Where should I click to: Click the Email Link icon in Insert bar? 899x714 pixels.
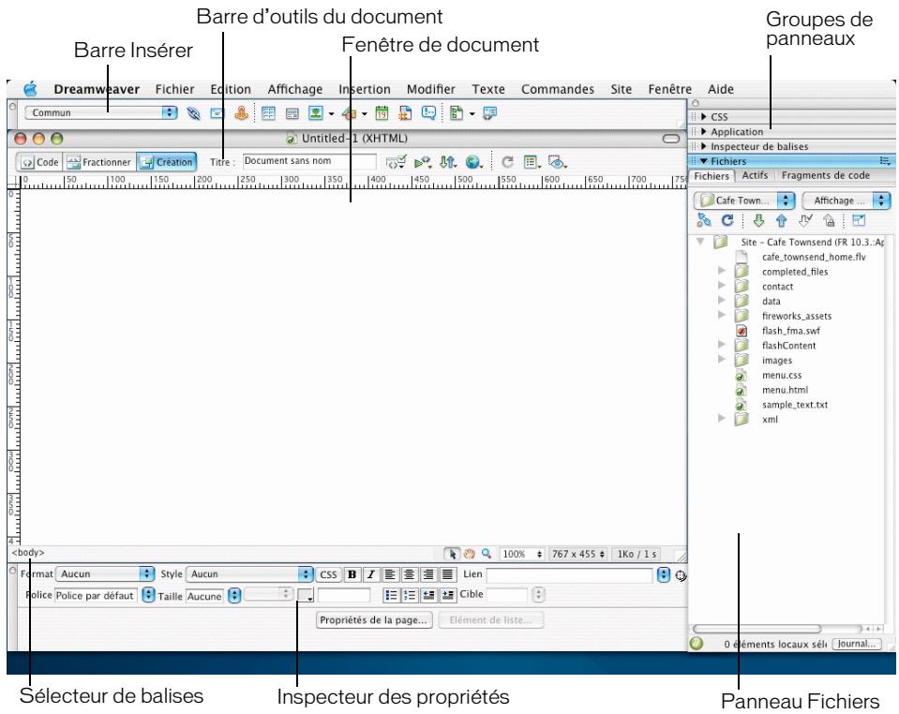(x=217, y=113)
